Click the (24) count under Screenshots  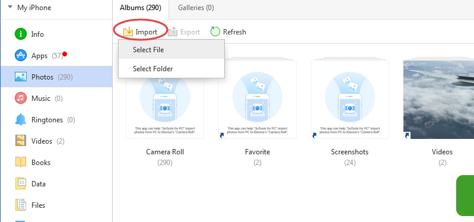(350, 163)
